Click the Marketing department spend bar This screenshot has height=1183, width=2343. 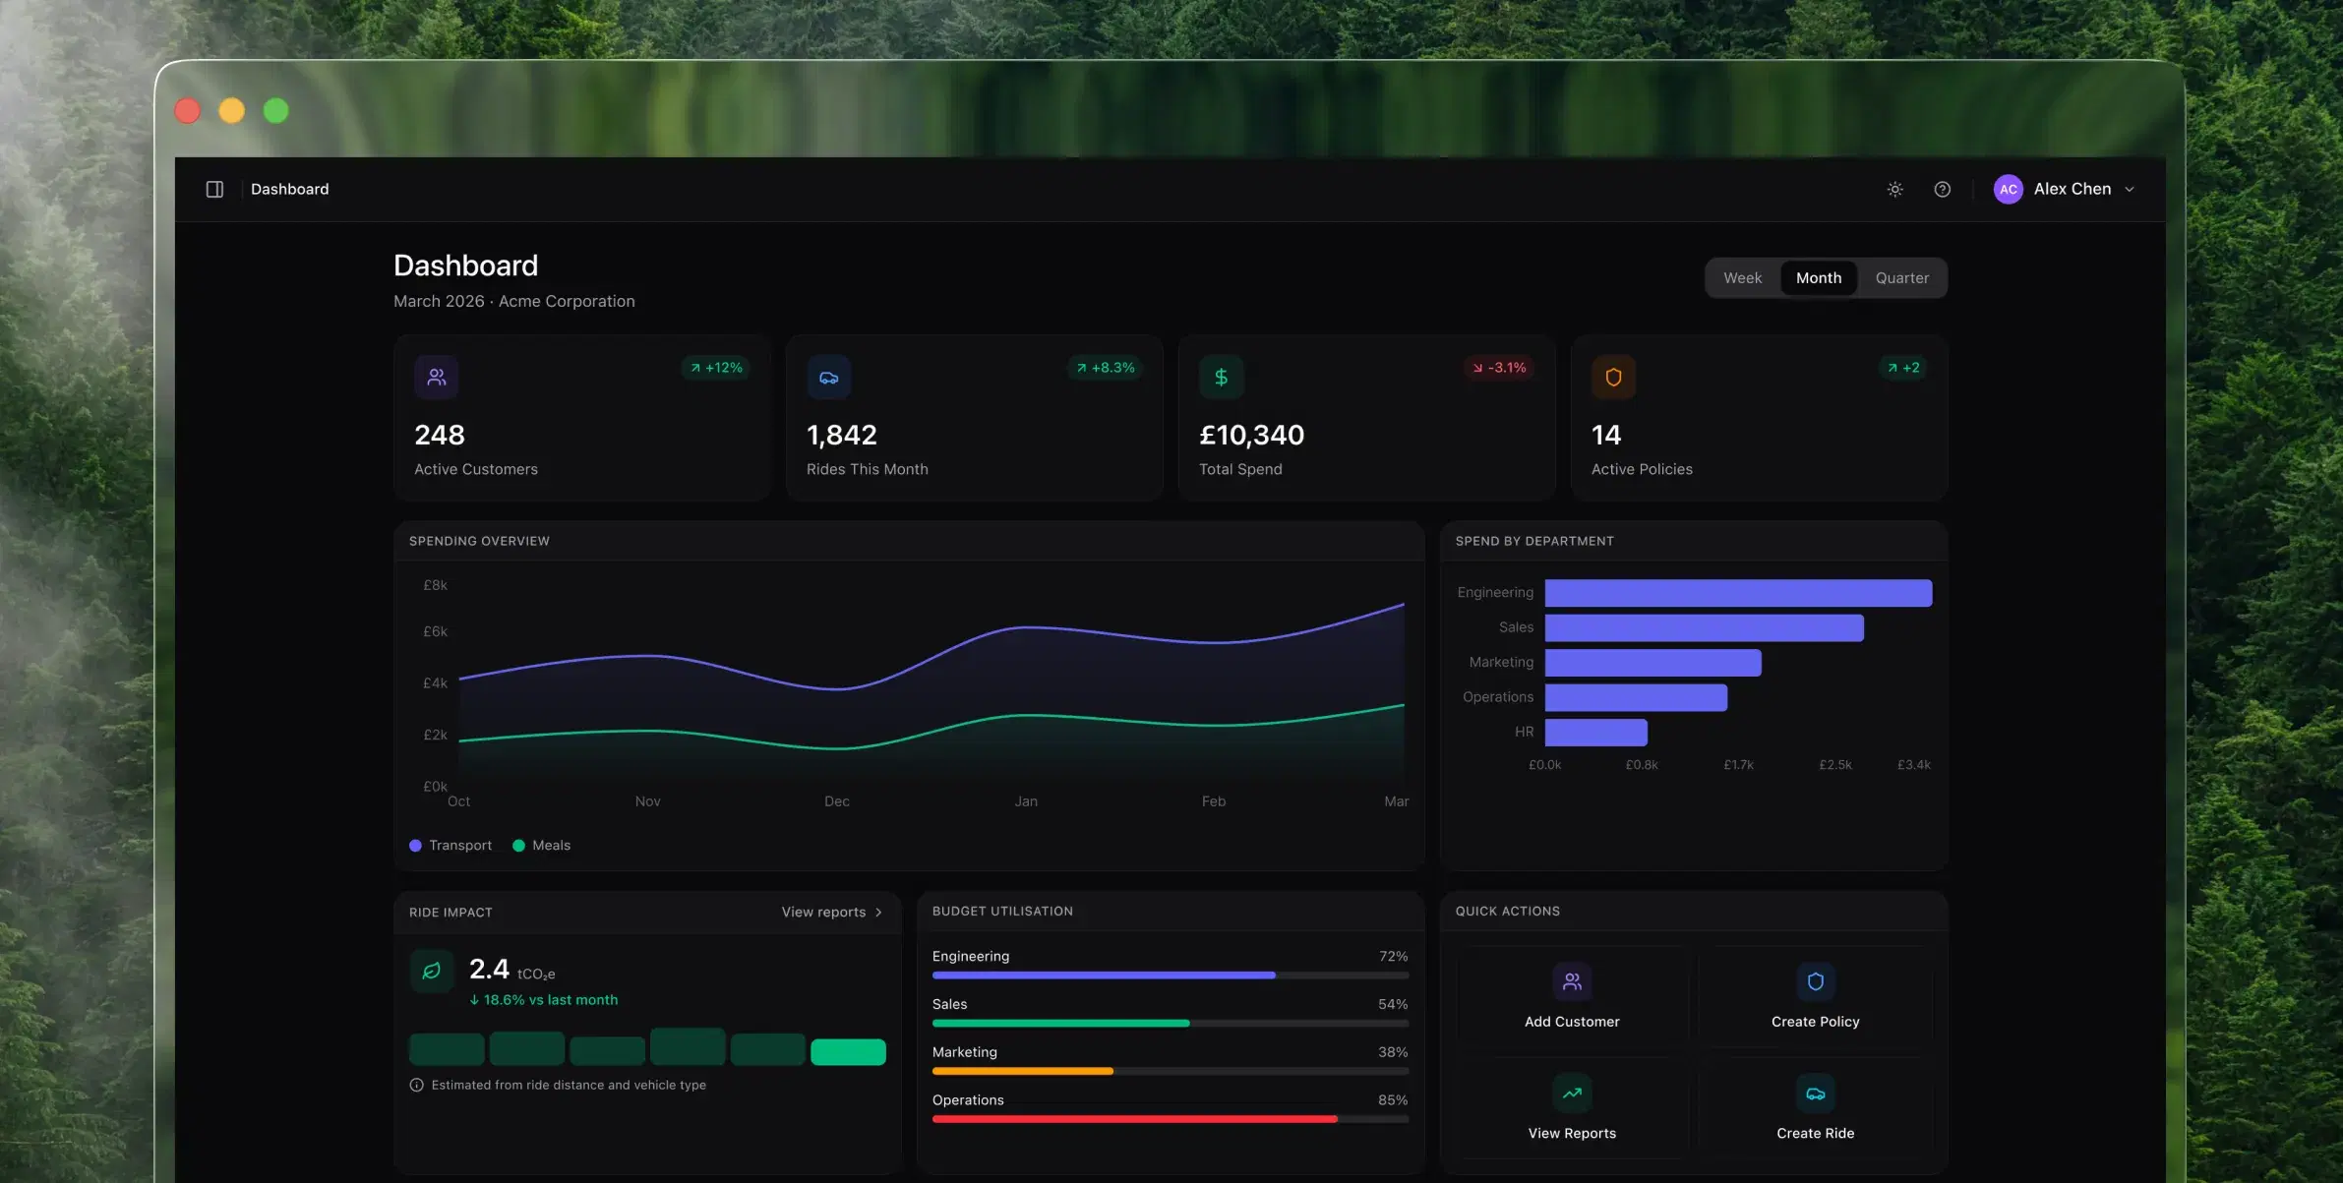coord(1652,663)
